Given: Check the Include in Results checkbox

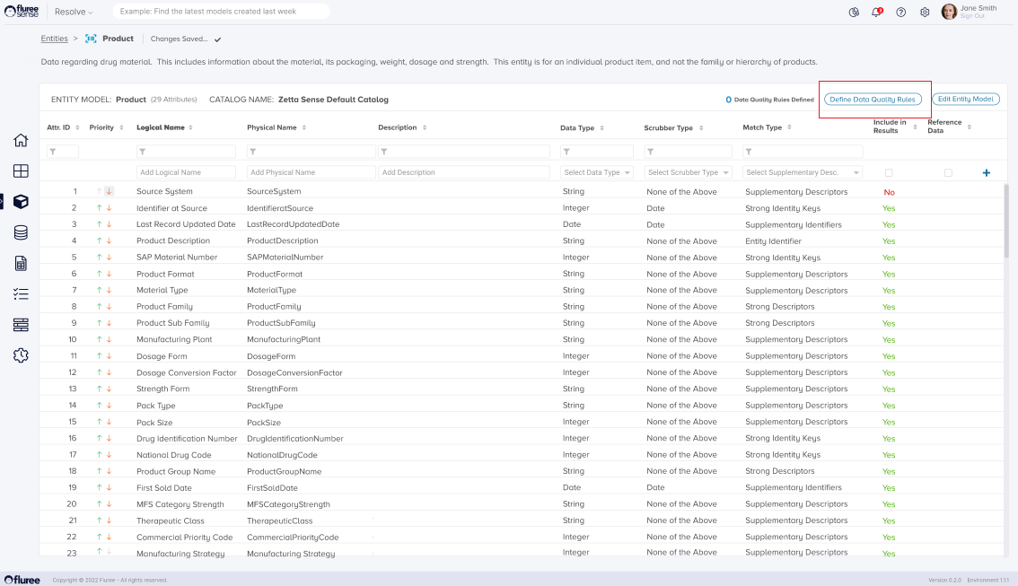Looking at the screenshot, I should pos(889,172).
